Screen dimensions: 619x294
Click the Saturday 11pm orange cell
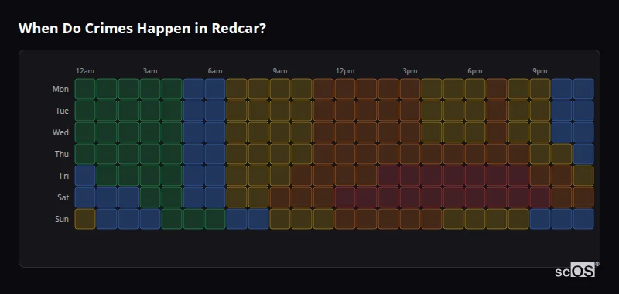583,197
